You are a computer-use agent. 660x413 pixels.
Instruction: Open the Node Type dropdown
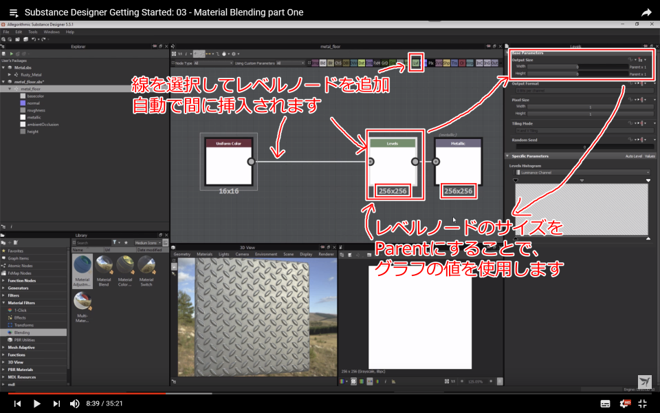coord(213,63)
